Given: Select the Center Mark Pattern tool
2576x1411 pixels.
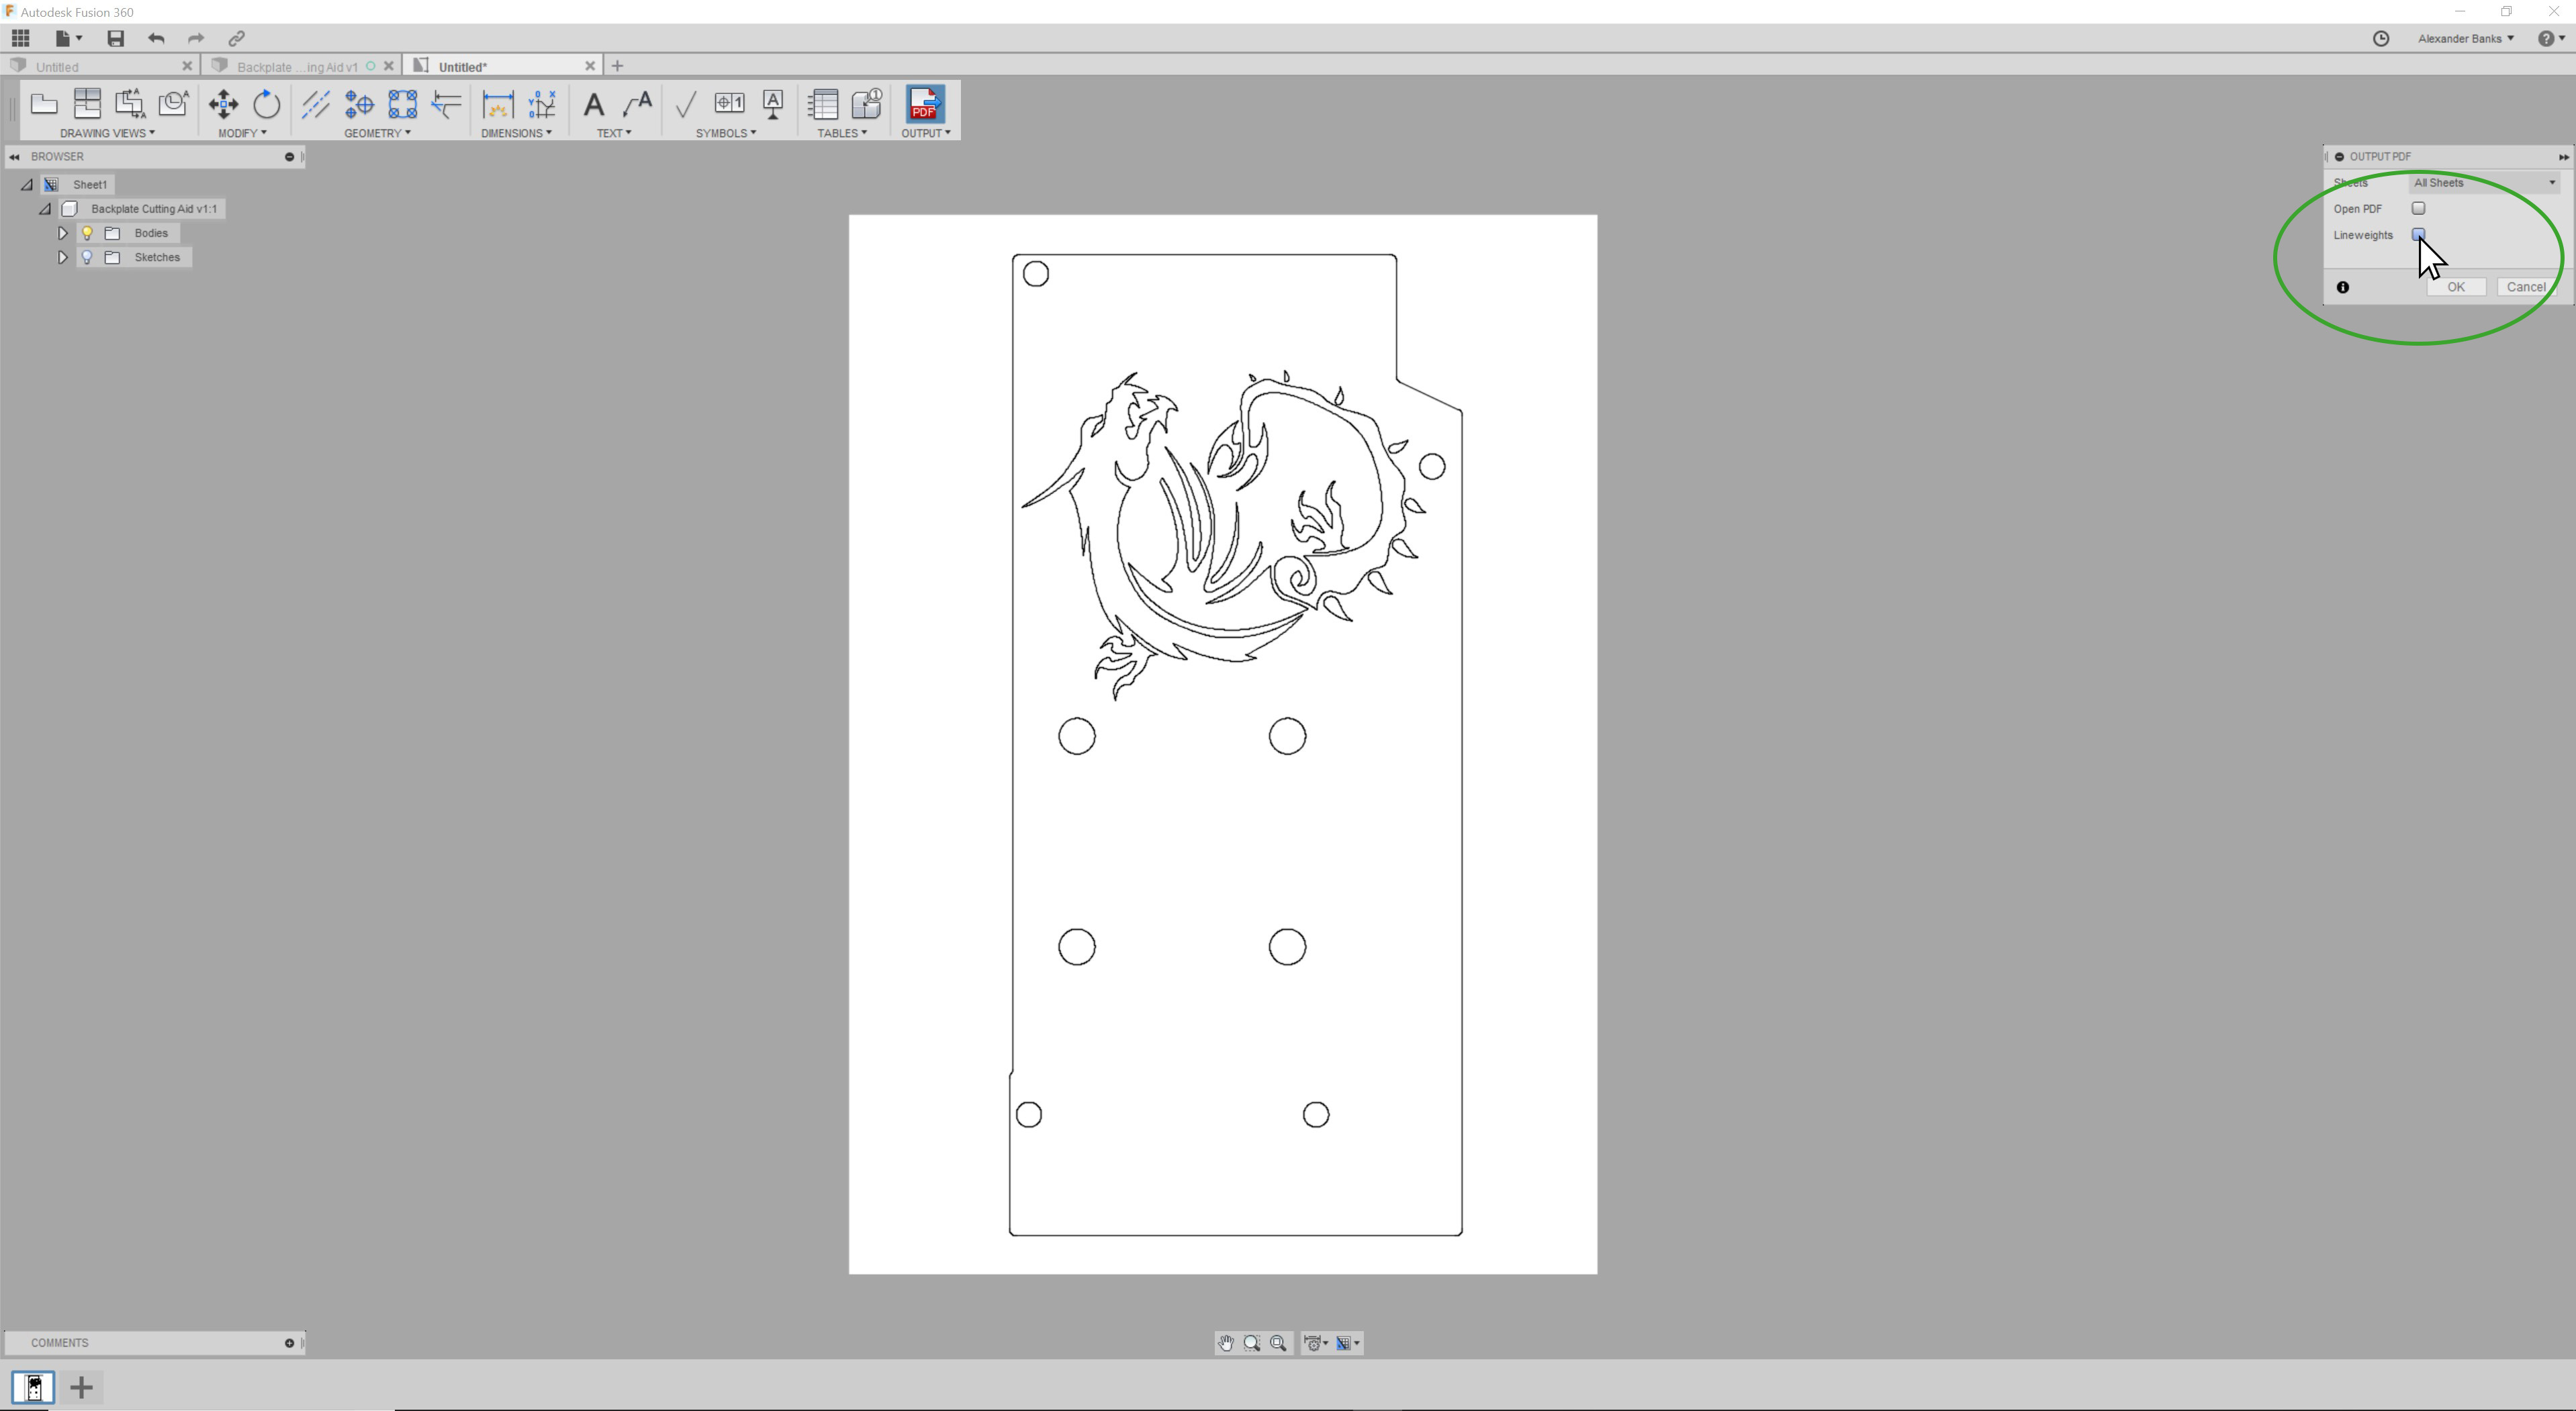Looking at the screenshot, I should coord(402,104).
